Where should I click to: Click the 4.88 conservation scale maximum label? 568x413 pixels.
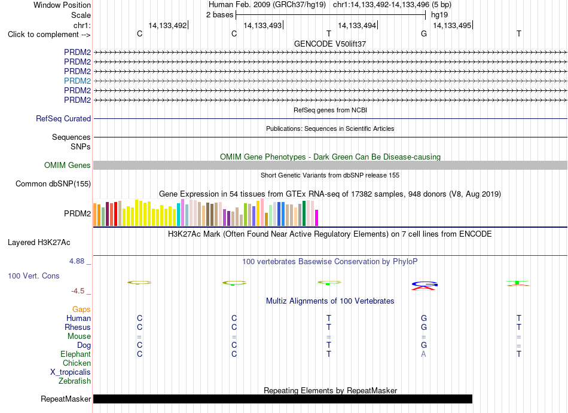(x=77, y=261)
